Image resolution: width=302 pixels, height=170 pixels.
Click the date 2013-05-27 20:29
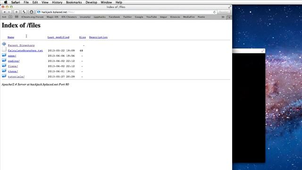pos(61,76)
